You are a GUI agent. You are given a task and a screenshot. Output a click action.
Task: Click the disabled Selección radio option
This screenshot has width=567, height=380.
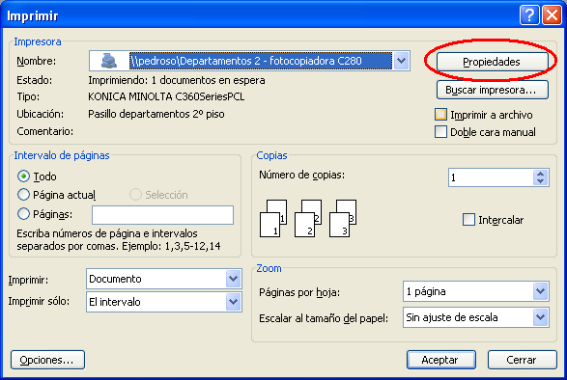tap(135, 195)
